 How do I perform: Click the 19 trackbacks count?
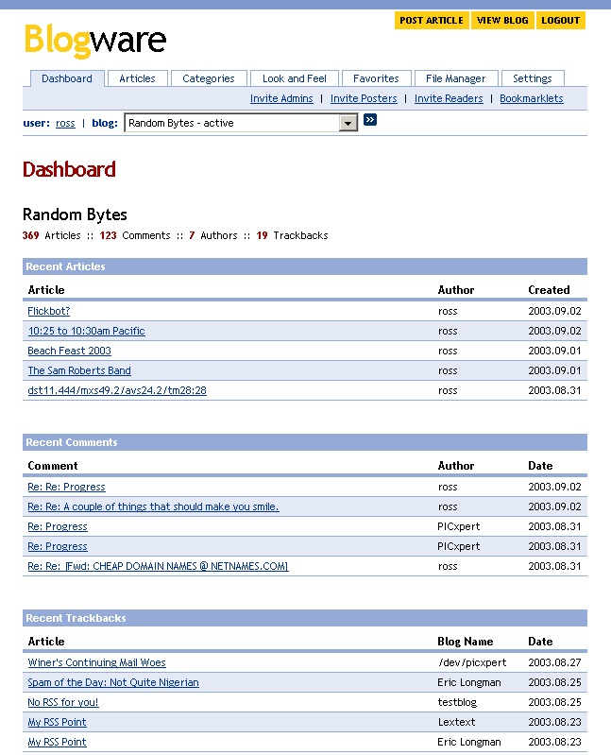(262, 235)
